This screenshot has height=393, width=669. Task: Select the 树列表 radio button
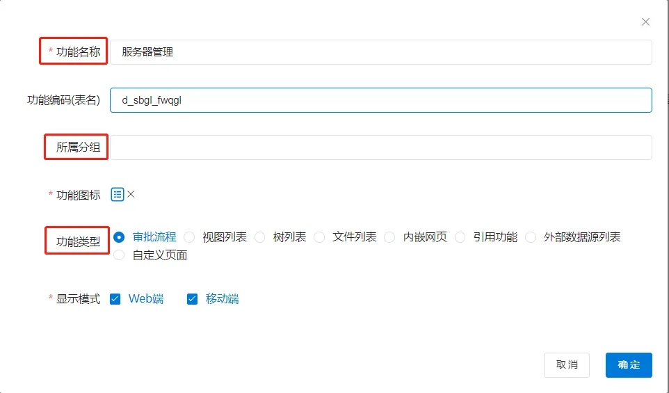260,237
